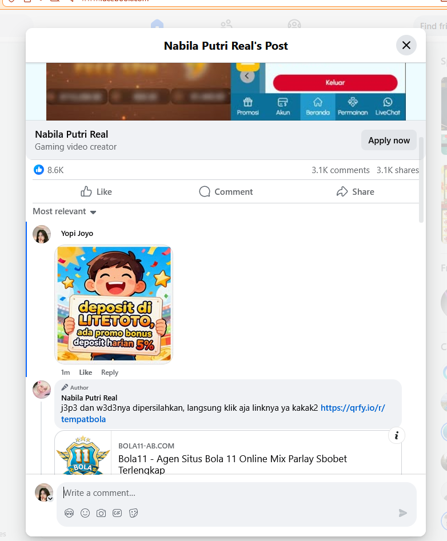Open Groups tab icon in top bar

pyautogui.click(x=294, y=24)
